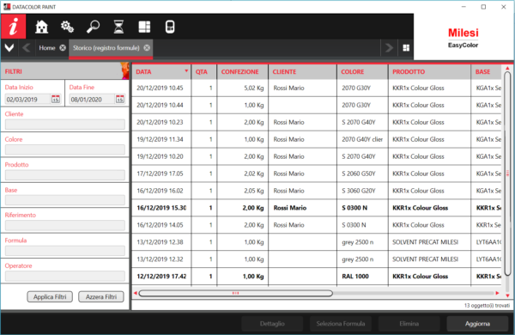
Task: Focus the Colore filter field
Action: [65, 149]
